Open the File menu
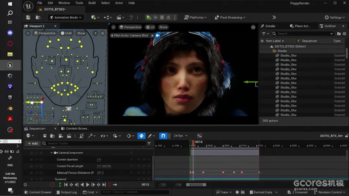Viewport: 349px width, 196px height. point(40,3)
